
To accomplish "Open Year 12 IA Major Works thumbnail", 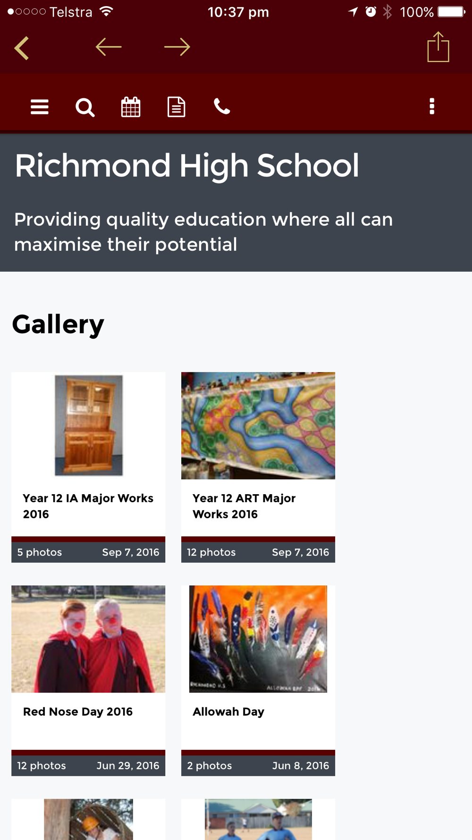I will tap(88, 425).
